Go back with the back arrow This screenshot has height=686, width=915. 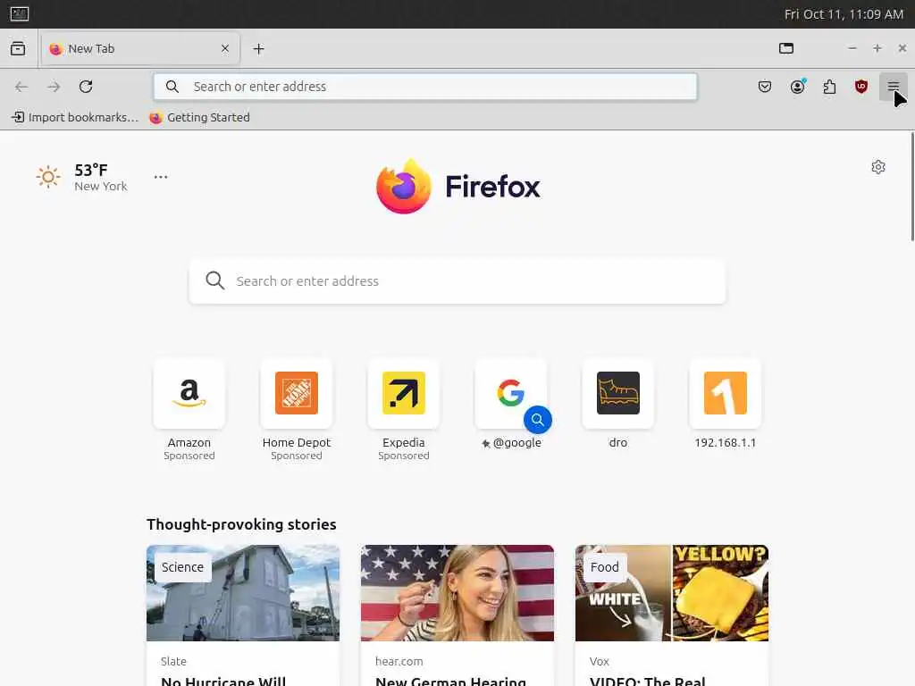[x=21, y=87]
